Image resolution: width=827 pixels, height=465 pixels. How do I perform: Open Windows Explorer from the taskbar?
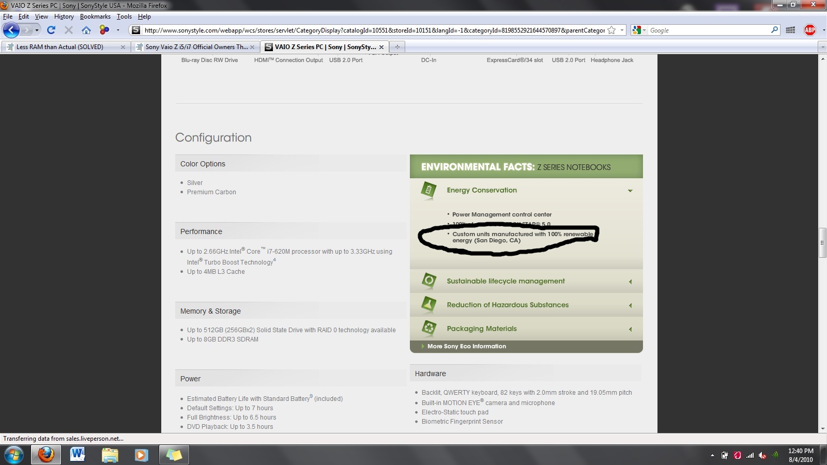tap(110, 455)
